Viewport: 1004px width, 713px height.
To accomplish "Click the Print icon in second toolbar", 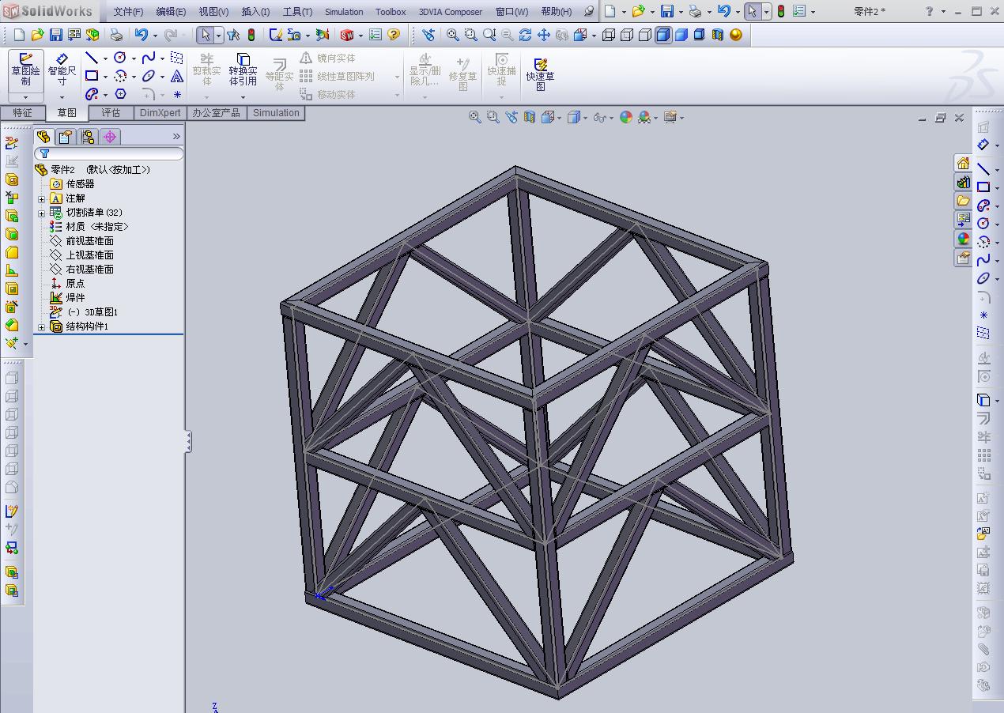I will 116,35.
